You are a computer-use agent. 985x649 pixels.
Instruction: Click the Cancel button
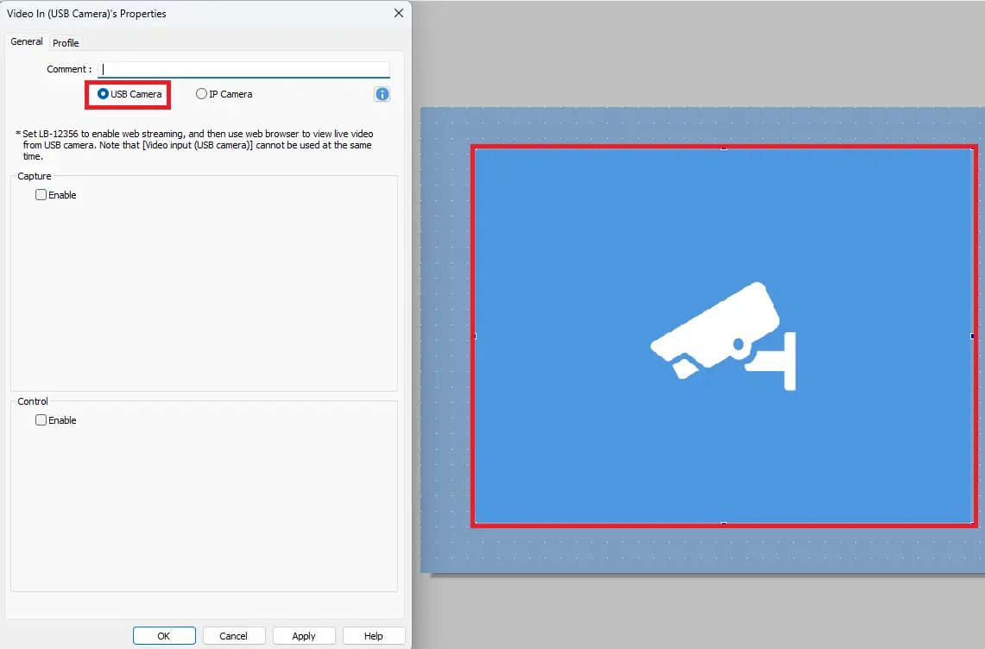coord(234,635)
